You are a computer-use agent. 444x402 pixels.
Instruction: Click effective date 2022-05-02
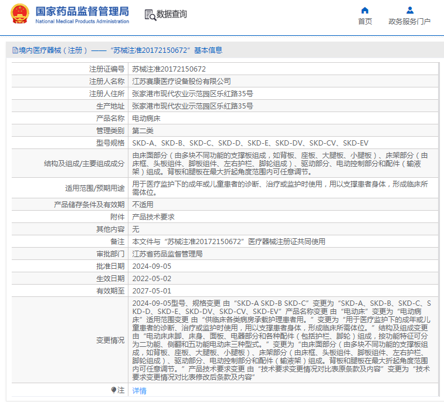pos(151,279)
